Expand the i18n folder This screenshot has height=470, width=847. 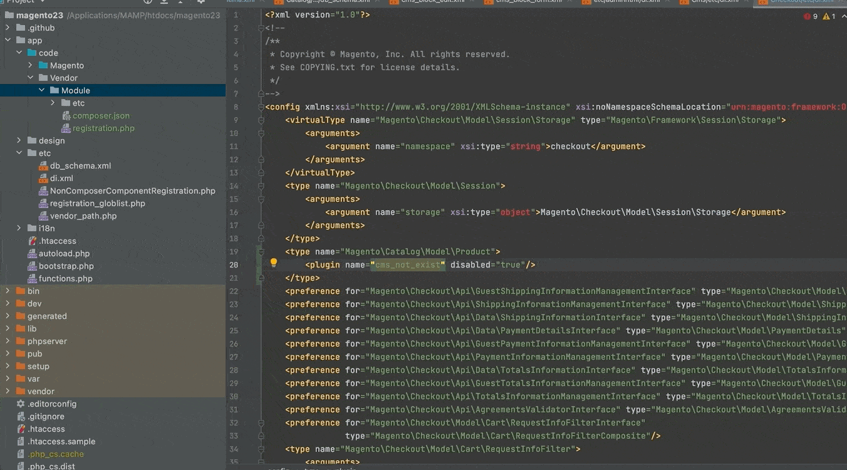point(19,228)
